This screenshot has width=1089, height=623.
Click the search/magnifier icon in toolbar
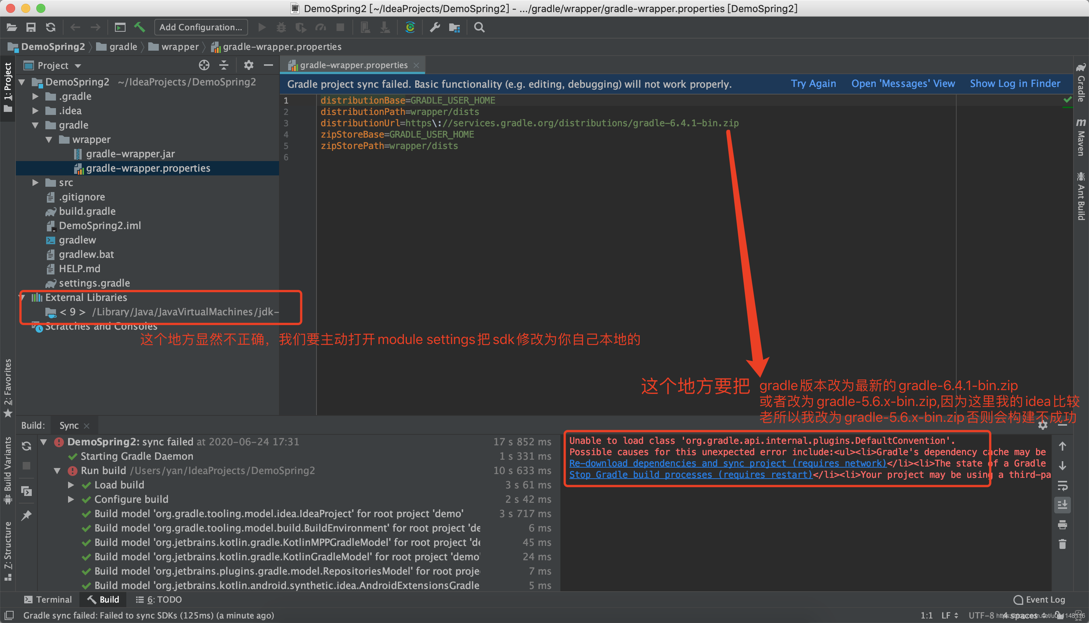[479, 28]
